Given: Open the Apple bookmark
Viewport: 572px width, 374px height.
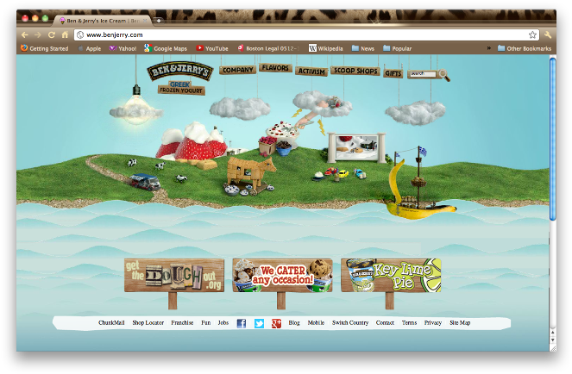Looking at the screenshot, I should coord(90,48).
